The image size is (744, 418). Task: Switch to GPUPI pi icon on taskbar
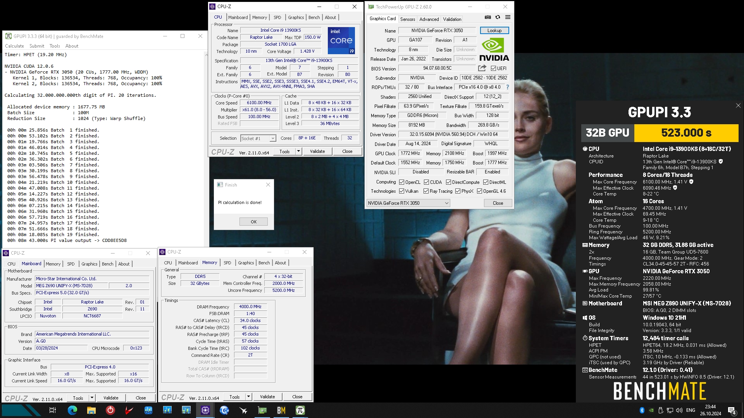click(300, 410)
